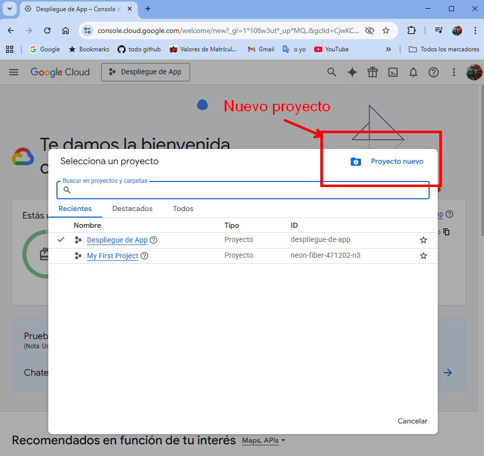Expand hidden bookmarks with the chevron
Screen dimensions: 484x456
[x=388, y=49]
